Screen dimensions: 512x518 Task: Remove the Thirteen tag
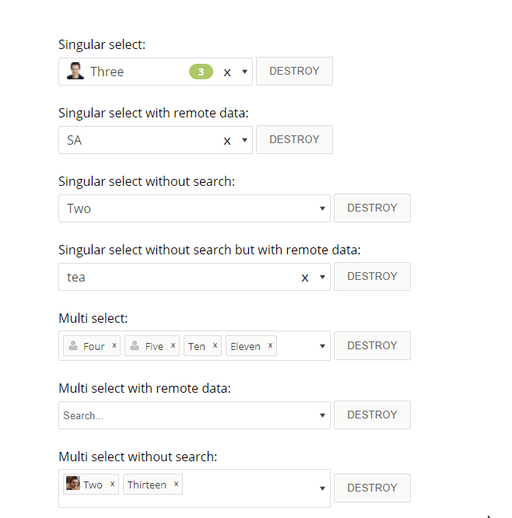click(x=177, y=484)
